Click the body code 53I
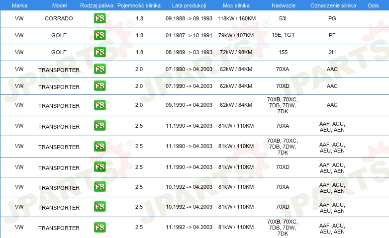This screenshot has width=389, height=238. (x=283, y=18)
